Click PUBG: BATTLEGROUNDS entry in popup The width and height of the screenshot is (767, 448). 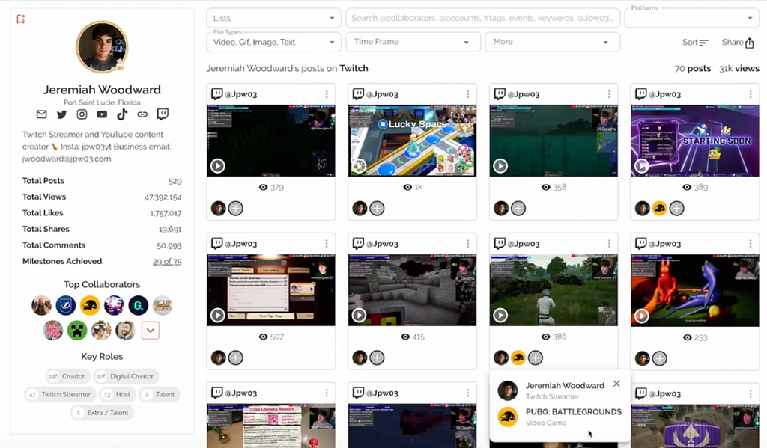click(x=560, y=417)
